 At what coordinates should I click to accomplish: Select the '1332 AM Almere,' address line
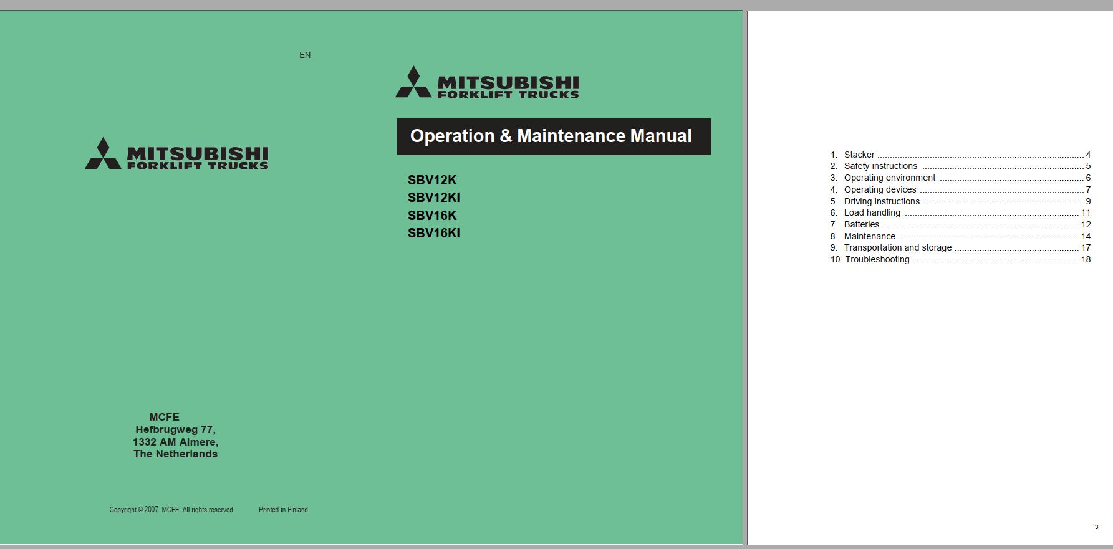tap(175, 442)
